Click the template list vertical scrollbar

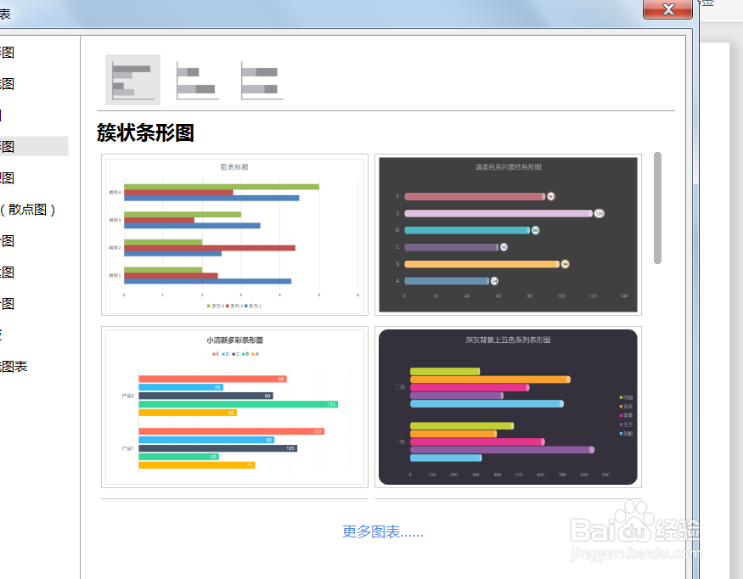(657, 208)
